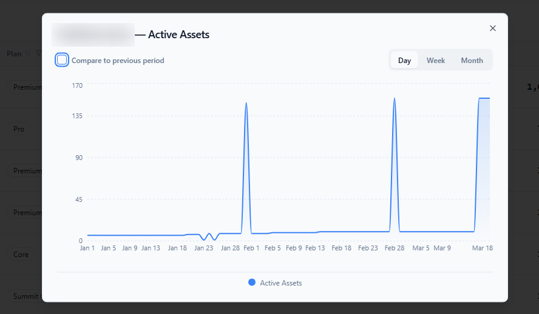
Task: Click the 'Compare to previous period' label
Action: tap(118, 61)
